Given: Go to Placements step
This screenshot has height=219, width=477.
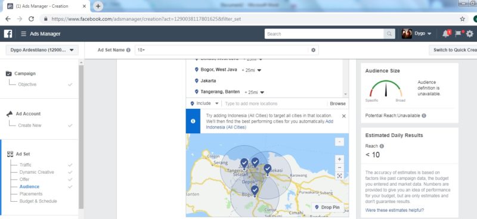Looking at the screenshot, I should point(31,194).
